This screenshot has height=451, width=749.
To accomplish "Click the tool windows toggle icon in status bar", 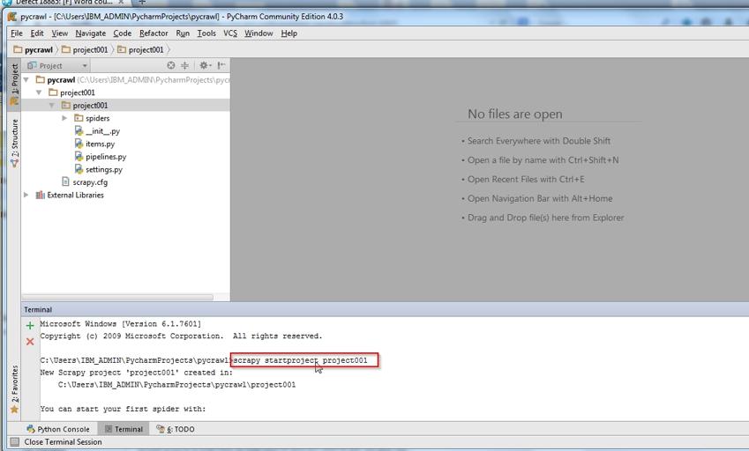I will [15, 442].
